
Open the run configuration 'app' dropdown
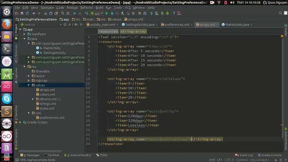pyautogui.click(x=97, y=13)
